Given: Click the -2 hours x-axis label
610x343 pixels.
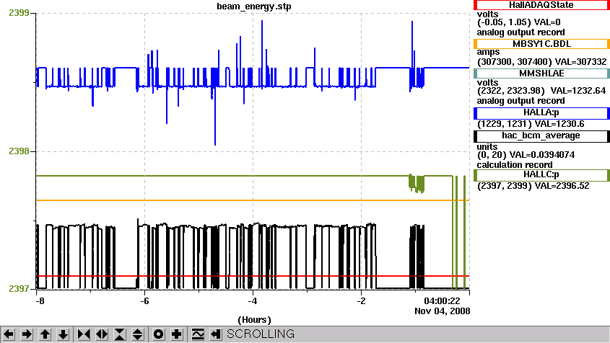Looking at the screenshot, I should pos(361,301).
